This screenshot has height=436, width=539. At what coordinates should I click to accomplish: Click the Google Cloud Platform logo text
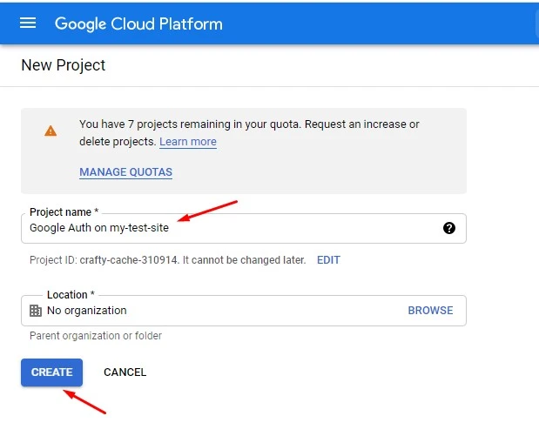click(138, 23)
